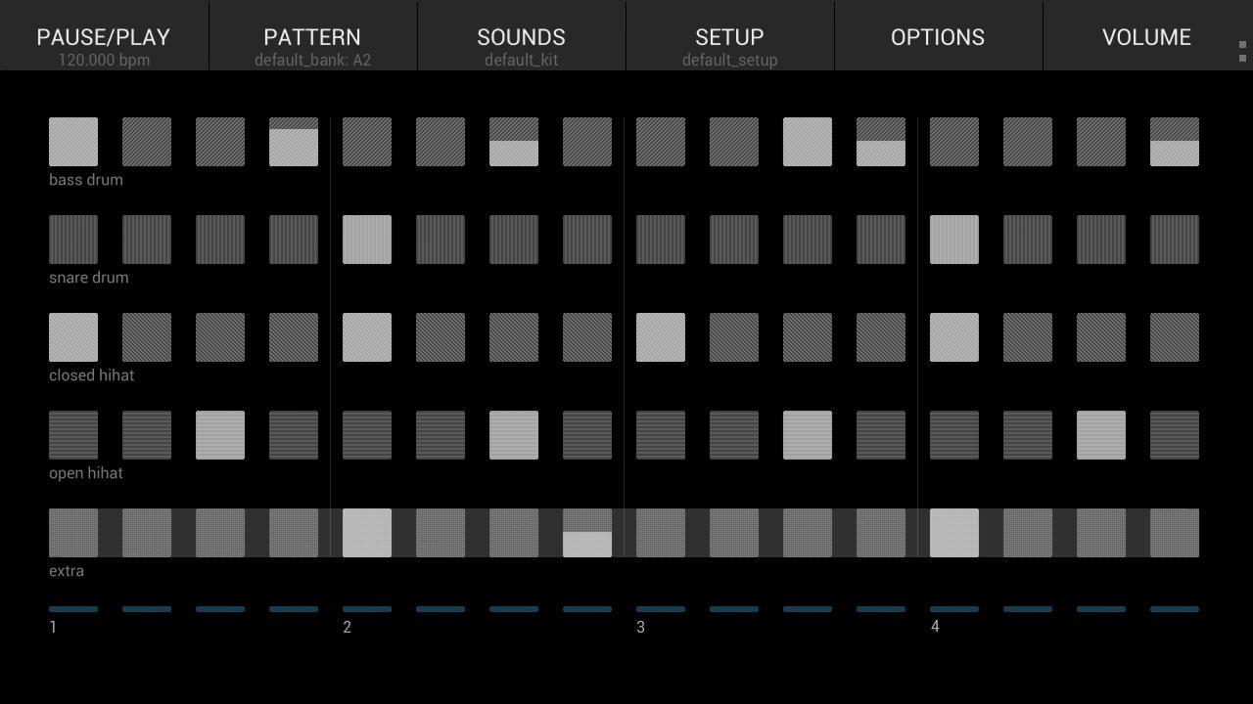Click step 9 indicator bar above beat 3

coord(661,609)
